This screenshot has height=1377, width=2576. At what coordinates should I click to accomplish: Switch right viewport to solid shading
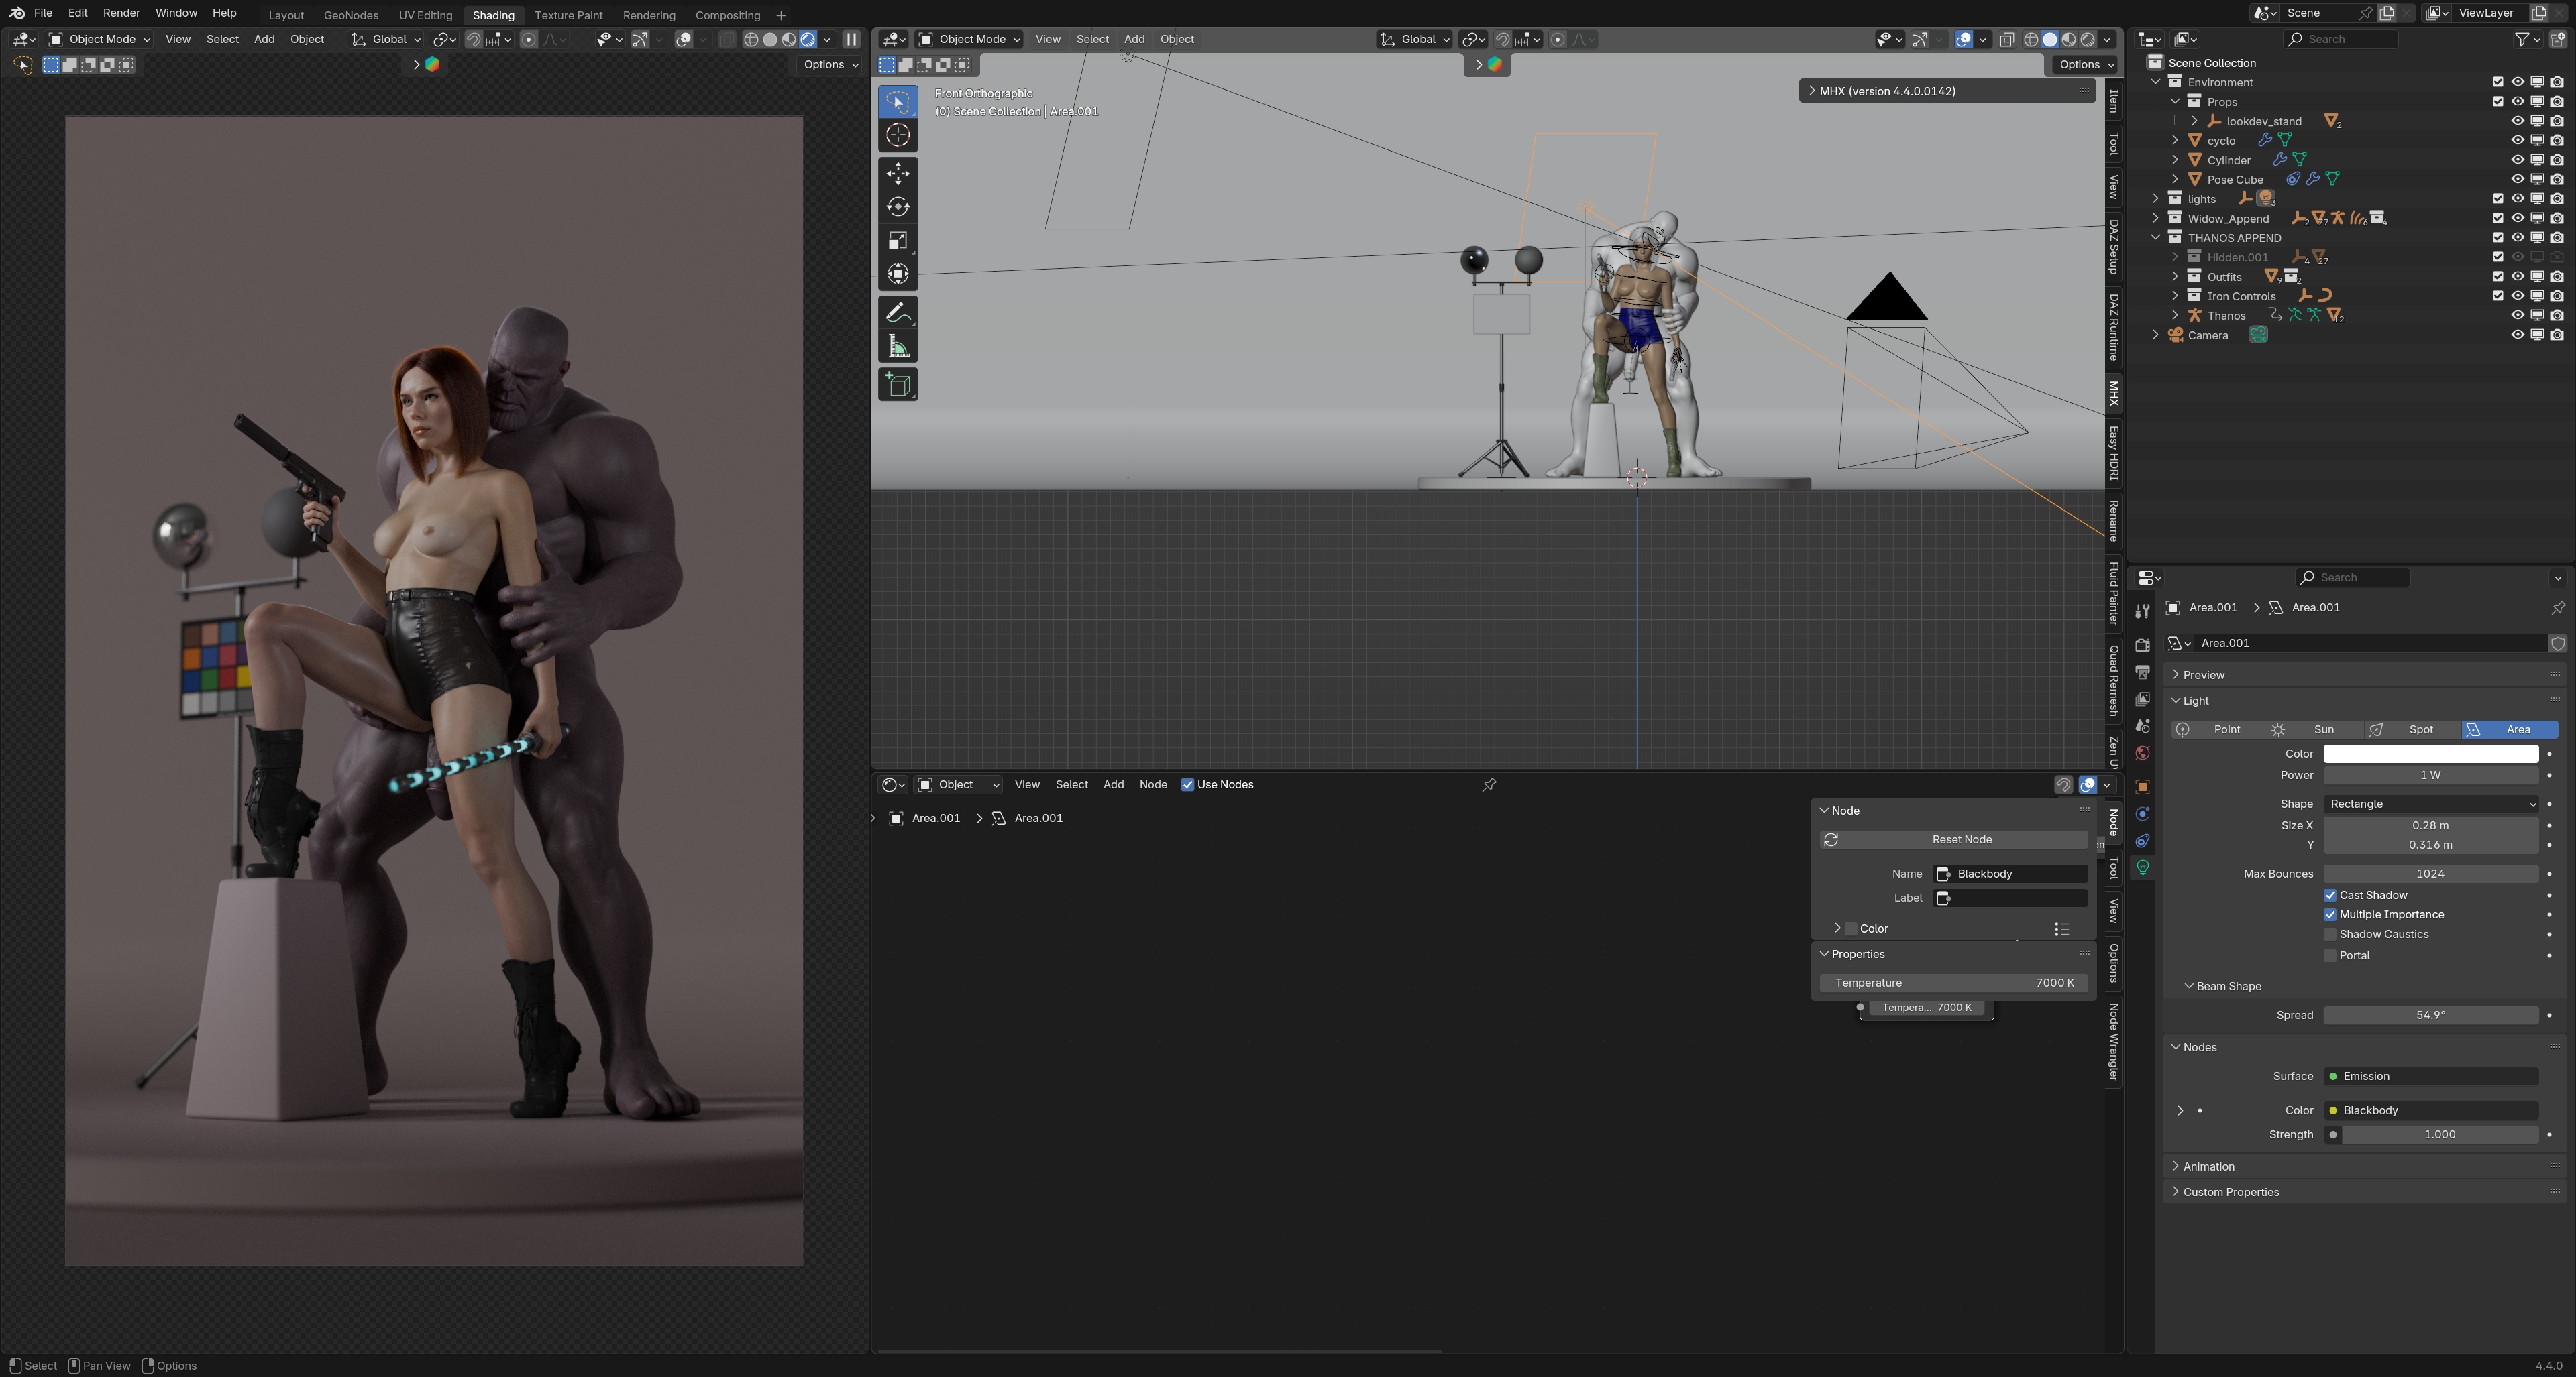[2050, 39]
